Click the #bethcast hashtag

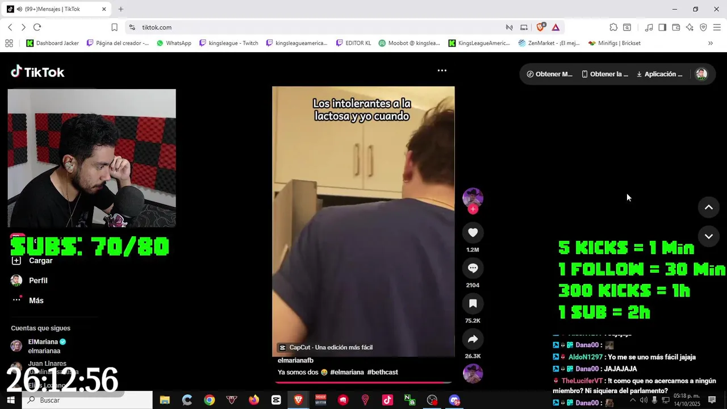click(x=382, y=372)
